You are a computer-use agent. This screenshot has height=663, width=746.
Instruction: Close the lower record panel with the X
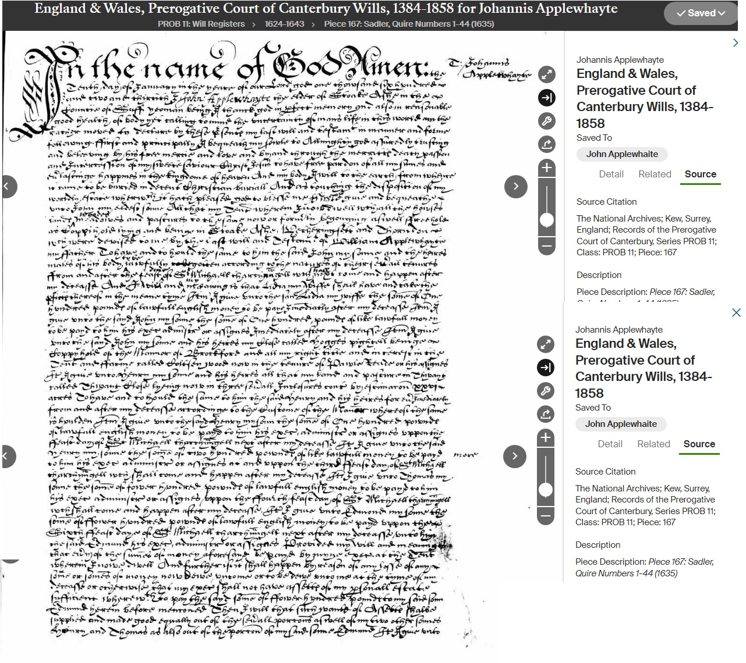[x=736, y=313]
